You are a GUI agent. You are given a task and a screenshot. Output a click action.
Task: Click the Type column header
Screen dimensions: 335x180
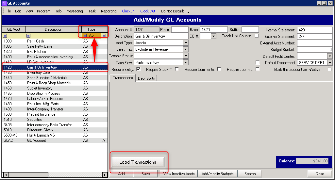click(91, 29)
